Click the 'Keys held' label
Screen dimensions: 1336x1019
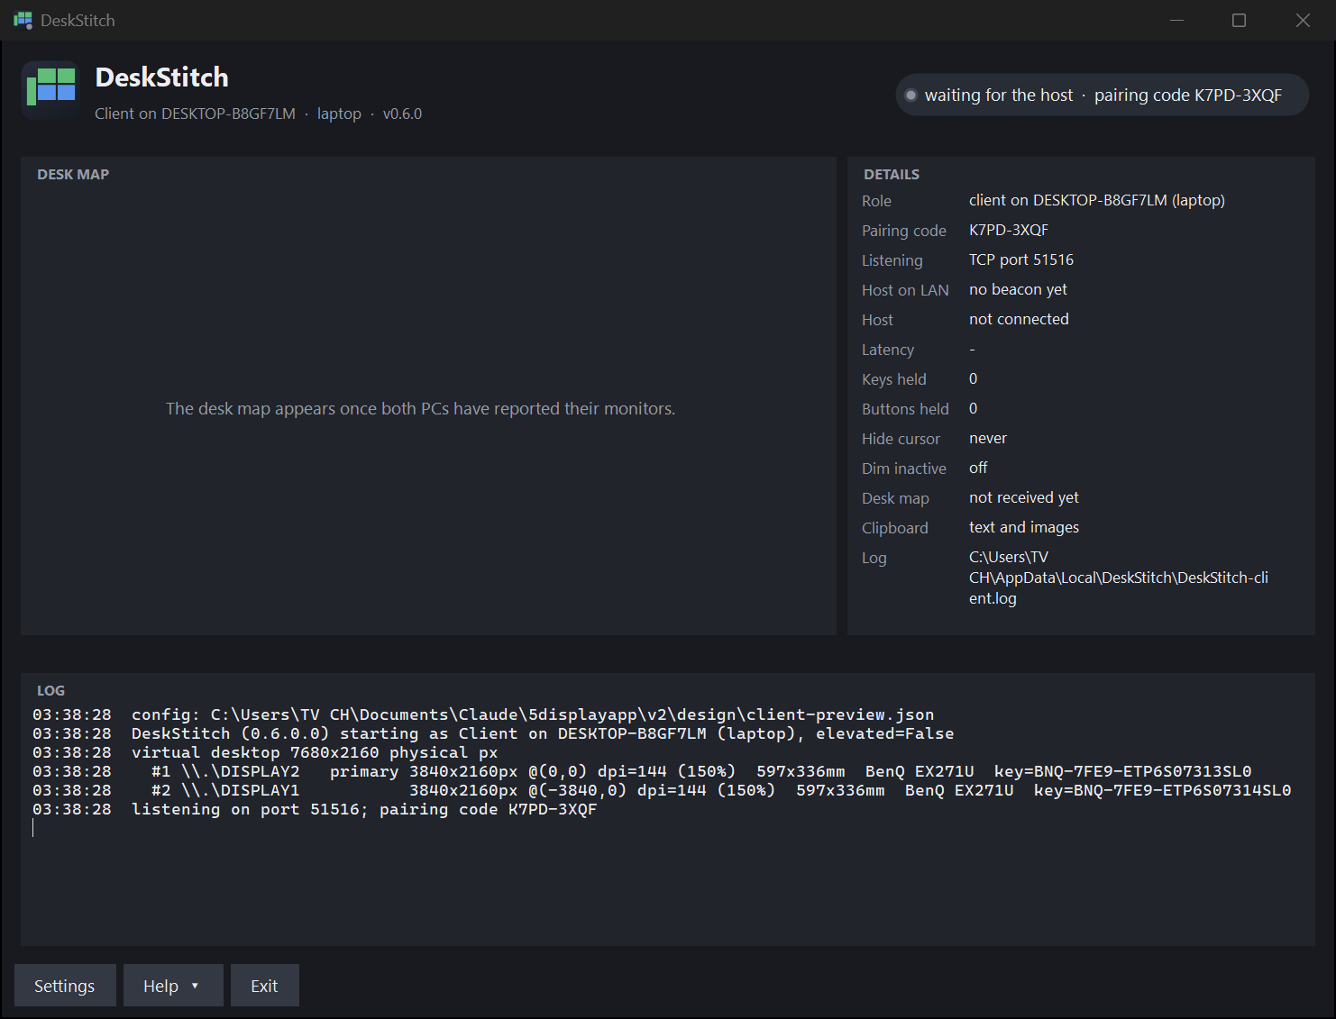click(894, 379)
